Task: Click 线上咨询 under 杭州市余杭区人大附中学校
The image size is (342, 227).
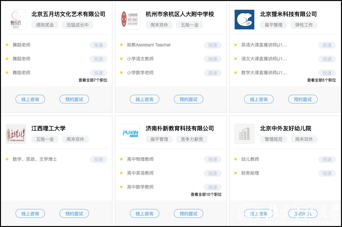Action: coord(144,99)
